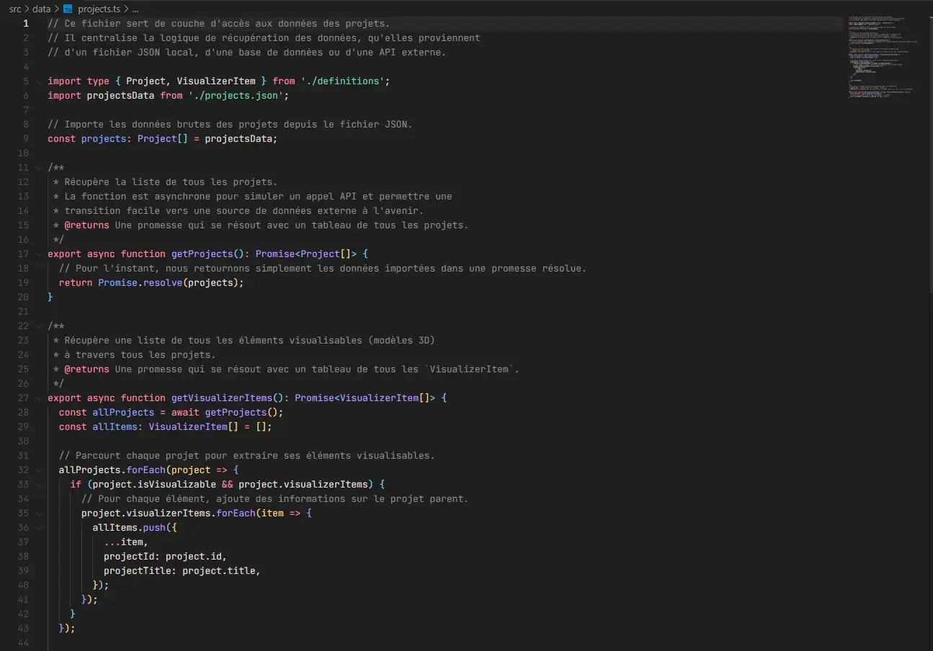933x651 pixels.
Task: Click 'project.title' value on line 39
Action: coord(219,570)
